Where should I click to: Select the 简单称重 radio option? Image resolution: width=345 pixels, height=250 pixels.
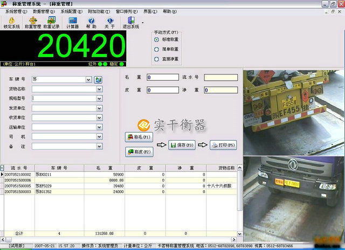[157, 49]
